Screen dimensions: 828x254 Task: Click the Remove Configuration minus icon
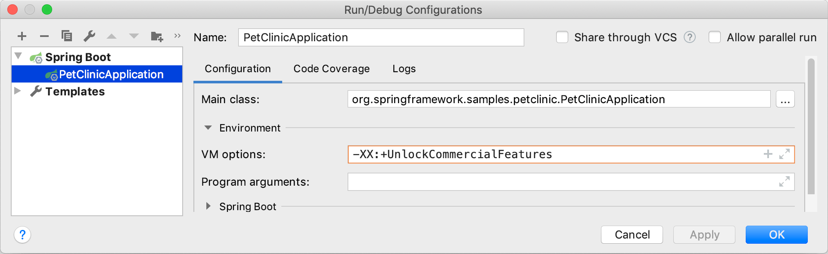click(x=44, y=36)
